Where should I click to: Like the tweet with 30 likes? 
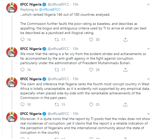[x=91, y=40]
